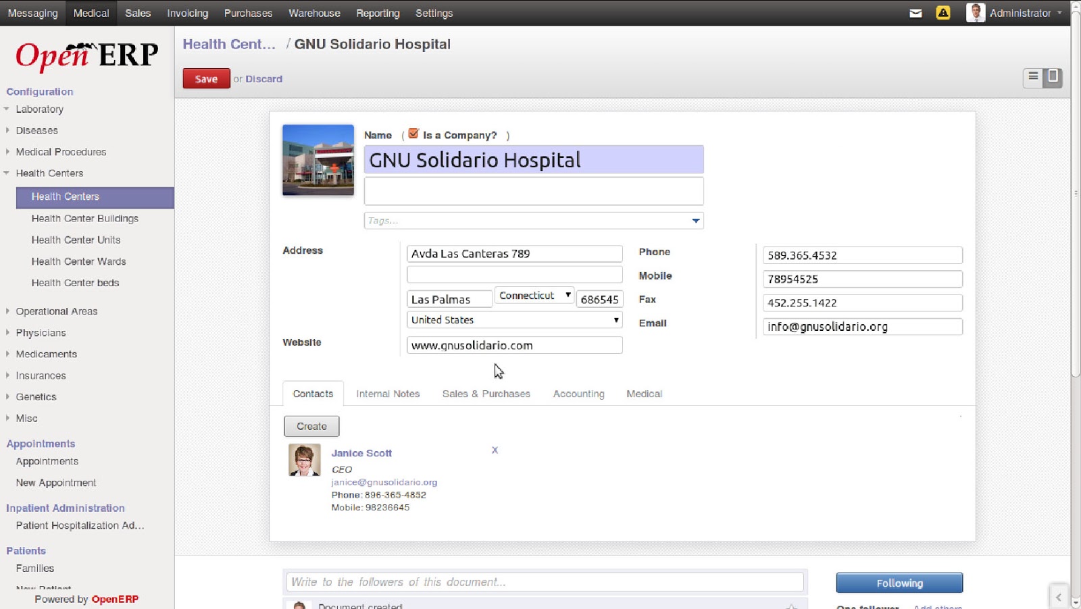
Task: Expand the Medicaments menu
Action: (x=46, y=354)
